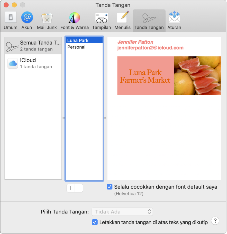Click the divider handle left of signature list
This screenshot has height=234, width=227.
pos(64,118)
